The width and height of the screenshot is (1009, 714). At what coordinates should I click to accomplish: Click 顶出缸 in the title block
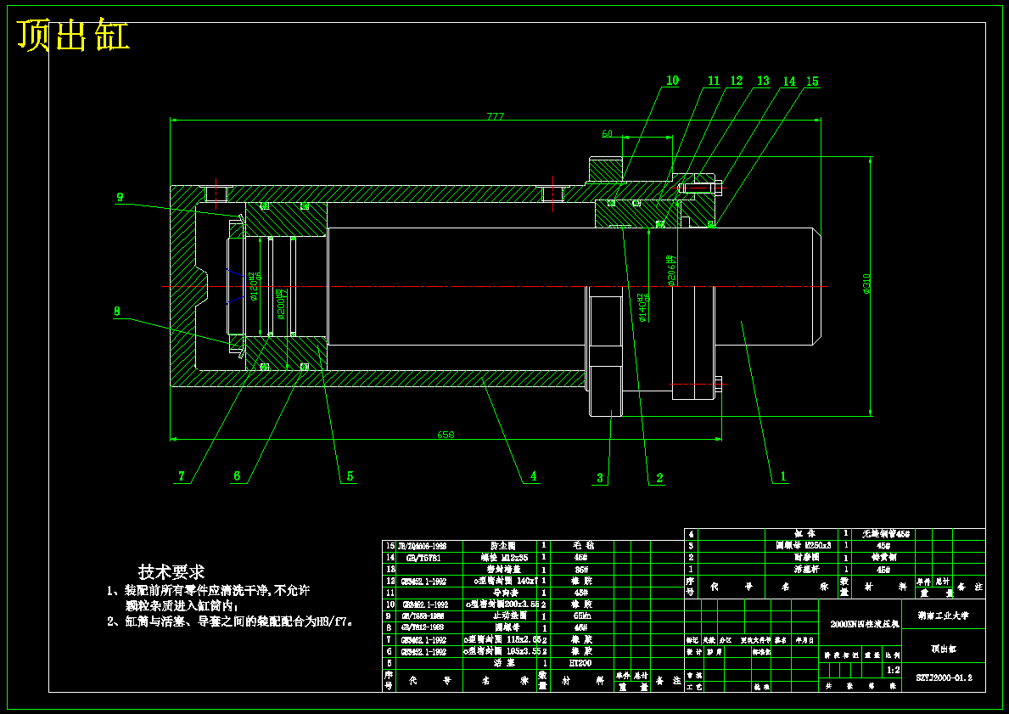944,649
